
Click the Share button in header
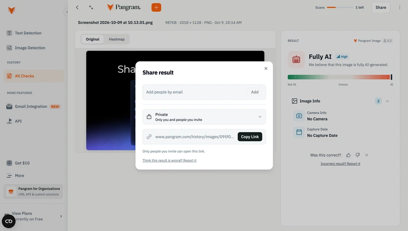click(x=381, y=7)
